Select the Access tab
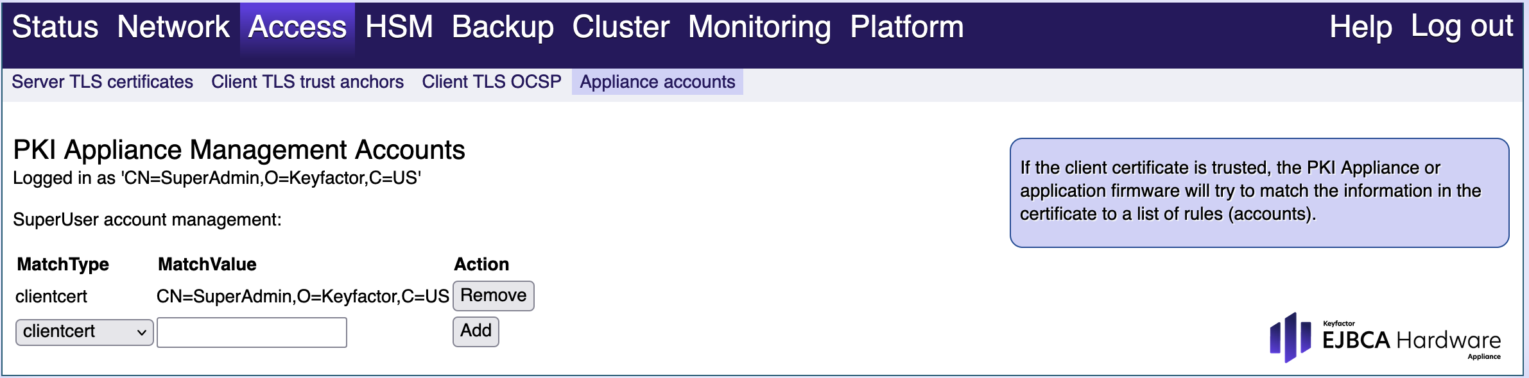 [297, 28]
